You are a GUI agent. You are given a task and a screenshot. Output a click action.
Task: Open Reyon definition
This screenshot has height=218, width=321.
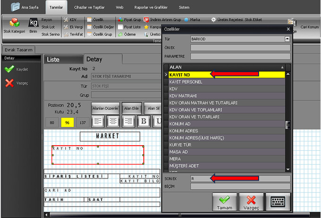click(x=47, y=20)
